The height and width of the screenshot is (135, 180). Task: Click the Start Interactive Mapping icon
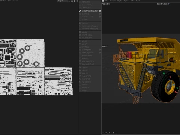(80, 26)
